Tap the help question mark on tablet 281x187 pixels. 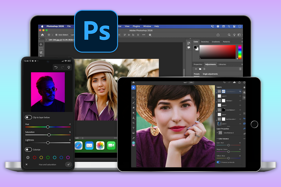click(244, 82)
